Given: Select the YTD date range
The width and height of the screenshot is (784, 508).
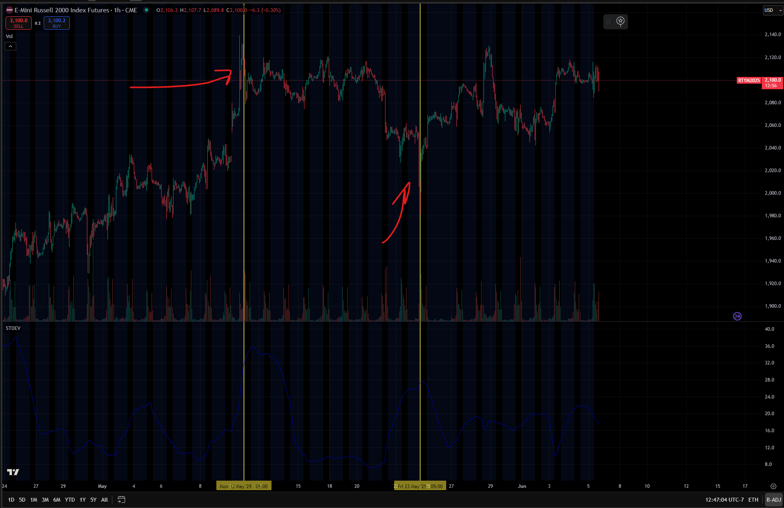Looking at the screenshot, I should pos(70,500).
